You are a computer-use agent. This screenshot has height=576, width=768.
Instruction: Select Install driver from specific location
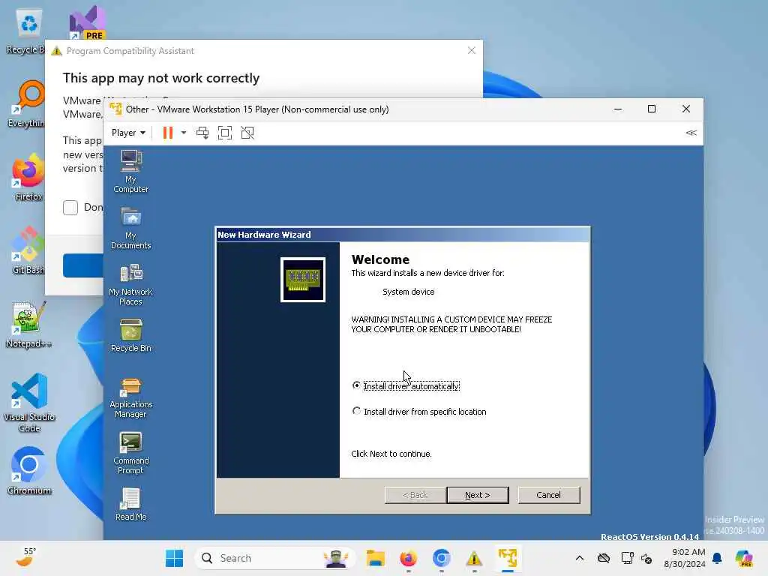pos(420,412)
